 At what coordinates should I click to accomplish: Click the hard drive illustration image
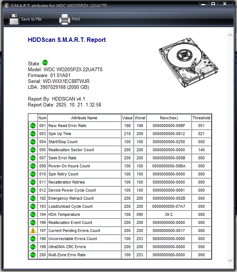pyautogui.click(x=189, y=62)
